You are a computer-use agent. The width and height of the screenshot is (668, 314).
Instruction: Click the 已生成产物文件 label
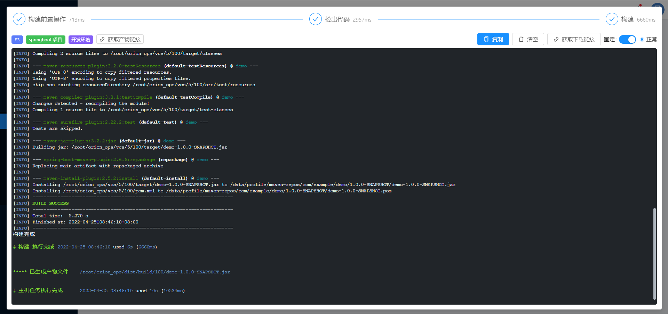tap(49, 272)
